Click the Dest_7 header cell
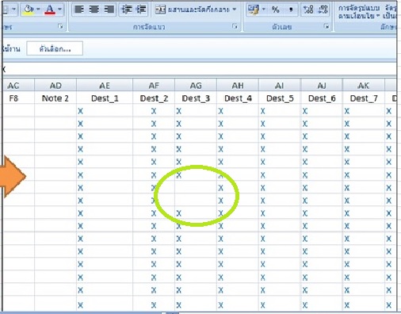This screenshot has width=401, height=314. click(364, 98)
